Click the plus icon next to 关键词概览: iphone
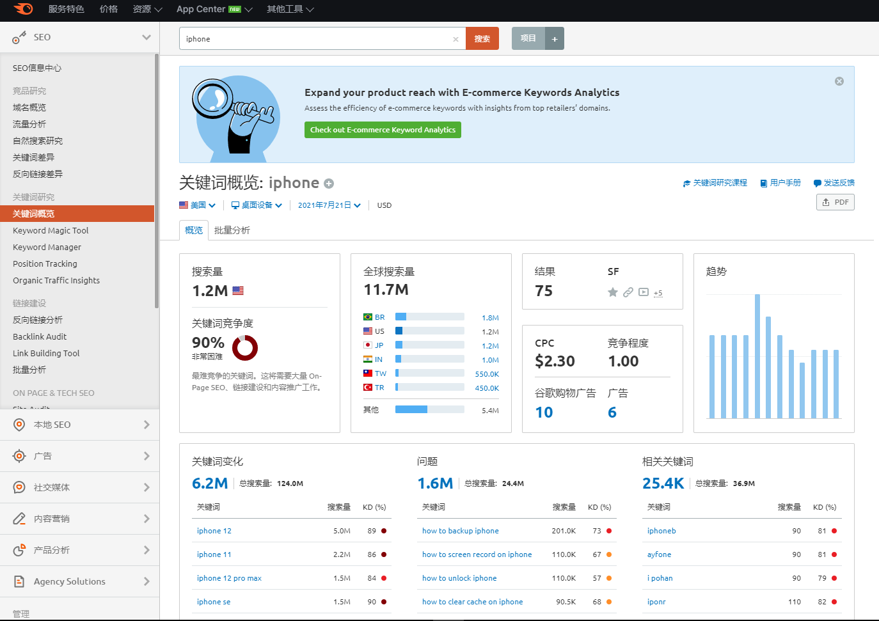The height and width of the screenshot is (621, 879). tap(329, 184)
